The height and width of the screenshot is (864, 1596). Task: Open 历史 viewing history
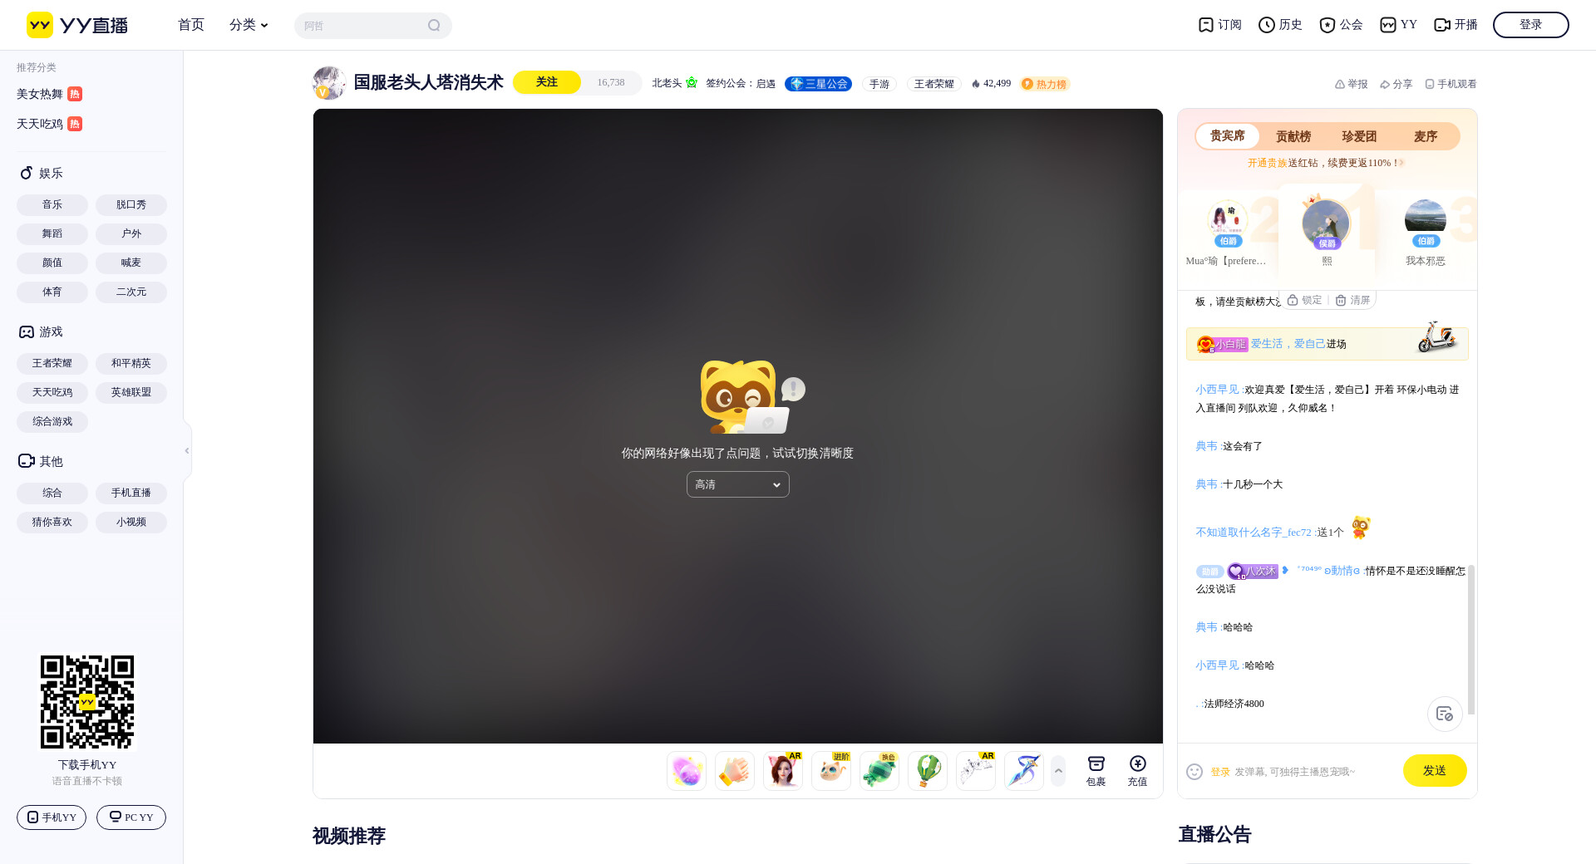[1280, 25]
